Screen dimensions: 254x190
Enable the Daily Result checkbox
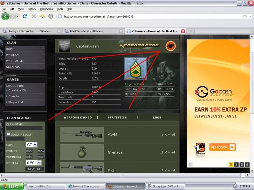(9, 134)
